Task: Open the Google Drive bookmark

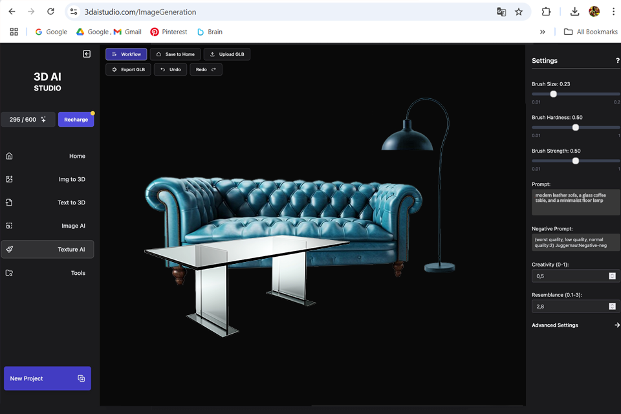Action: pyautogui.click(x=93, y=32)
